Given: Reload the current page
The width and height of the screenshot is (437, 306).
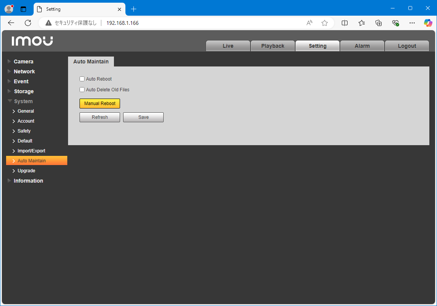Looking at the screenshot, I should pos(28,23).
